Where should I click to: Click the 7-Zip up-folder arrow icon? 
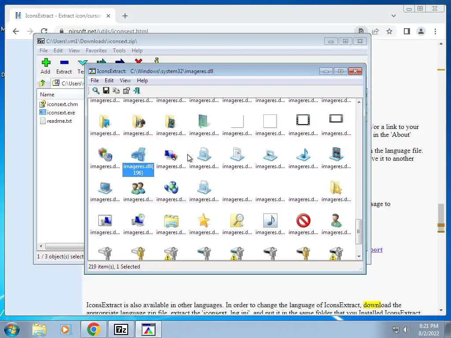[x=42, y=83]
